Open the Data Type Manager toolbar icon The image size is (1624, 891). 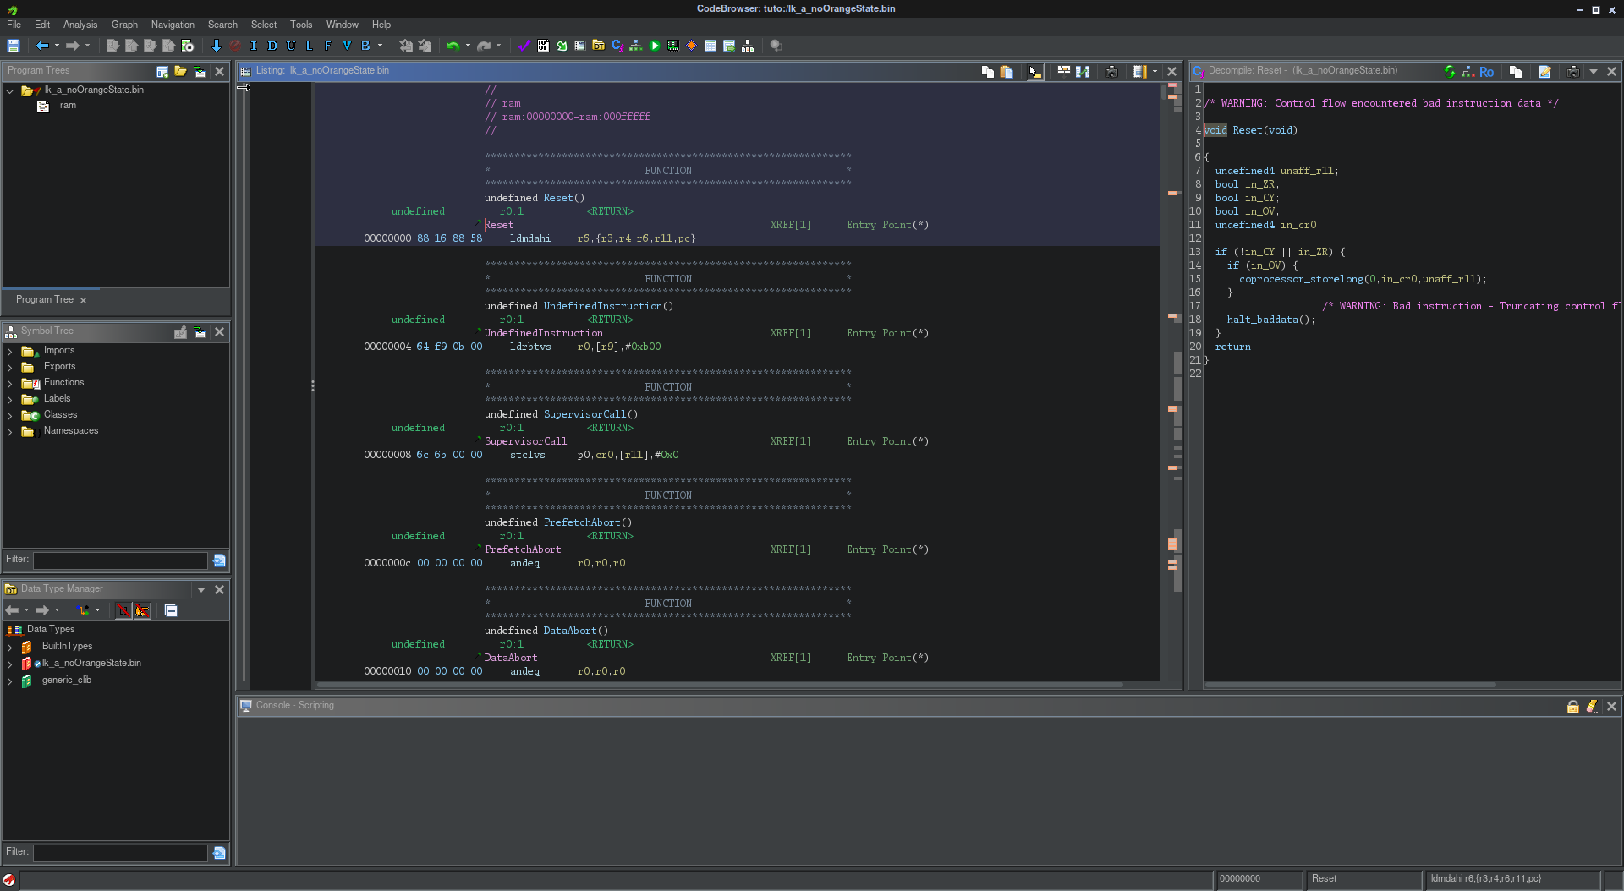coord(598,46)
